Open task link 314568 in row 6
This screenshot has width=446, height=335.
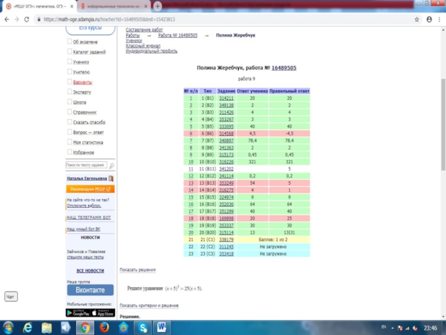(x=226, y=133)
